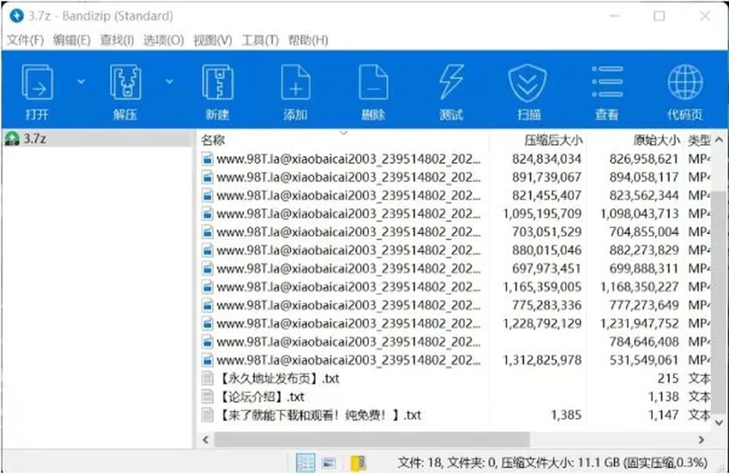Click the yellow archive icon in status bar
The width and height of the screenshot is (729, 474).
pos(358,463)
